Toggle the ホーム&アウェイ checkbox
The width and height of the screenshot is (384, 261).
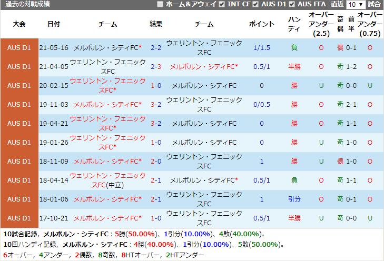[x=160, y=4]
